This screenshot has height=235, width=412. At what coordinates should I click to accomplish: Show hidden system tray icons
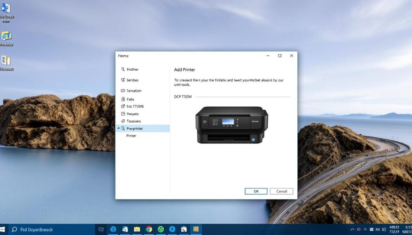tap(352, 229)
